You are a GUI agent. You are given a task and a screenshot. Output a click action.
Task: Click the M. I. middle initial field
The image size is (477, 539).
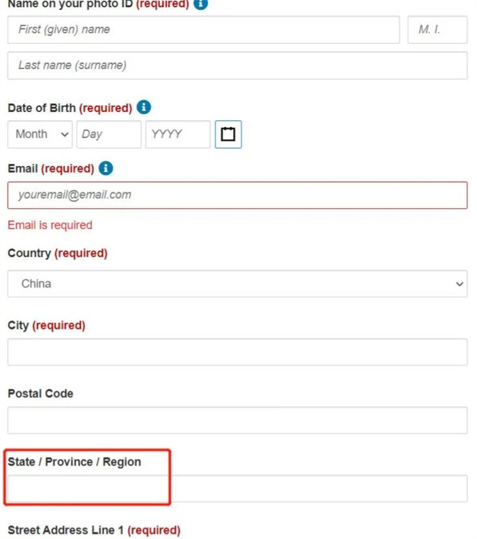tap(437, 29)
